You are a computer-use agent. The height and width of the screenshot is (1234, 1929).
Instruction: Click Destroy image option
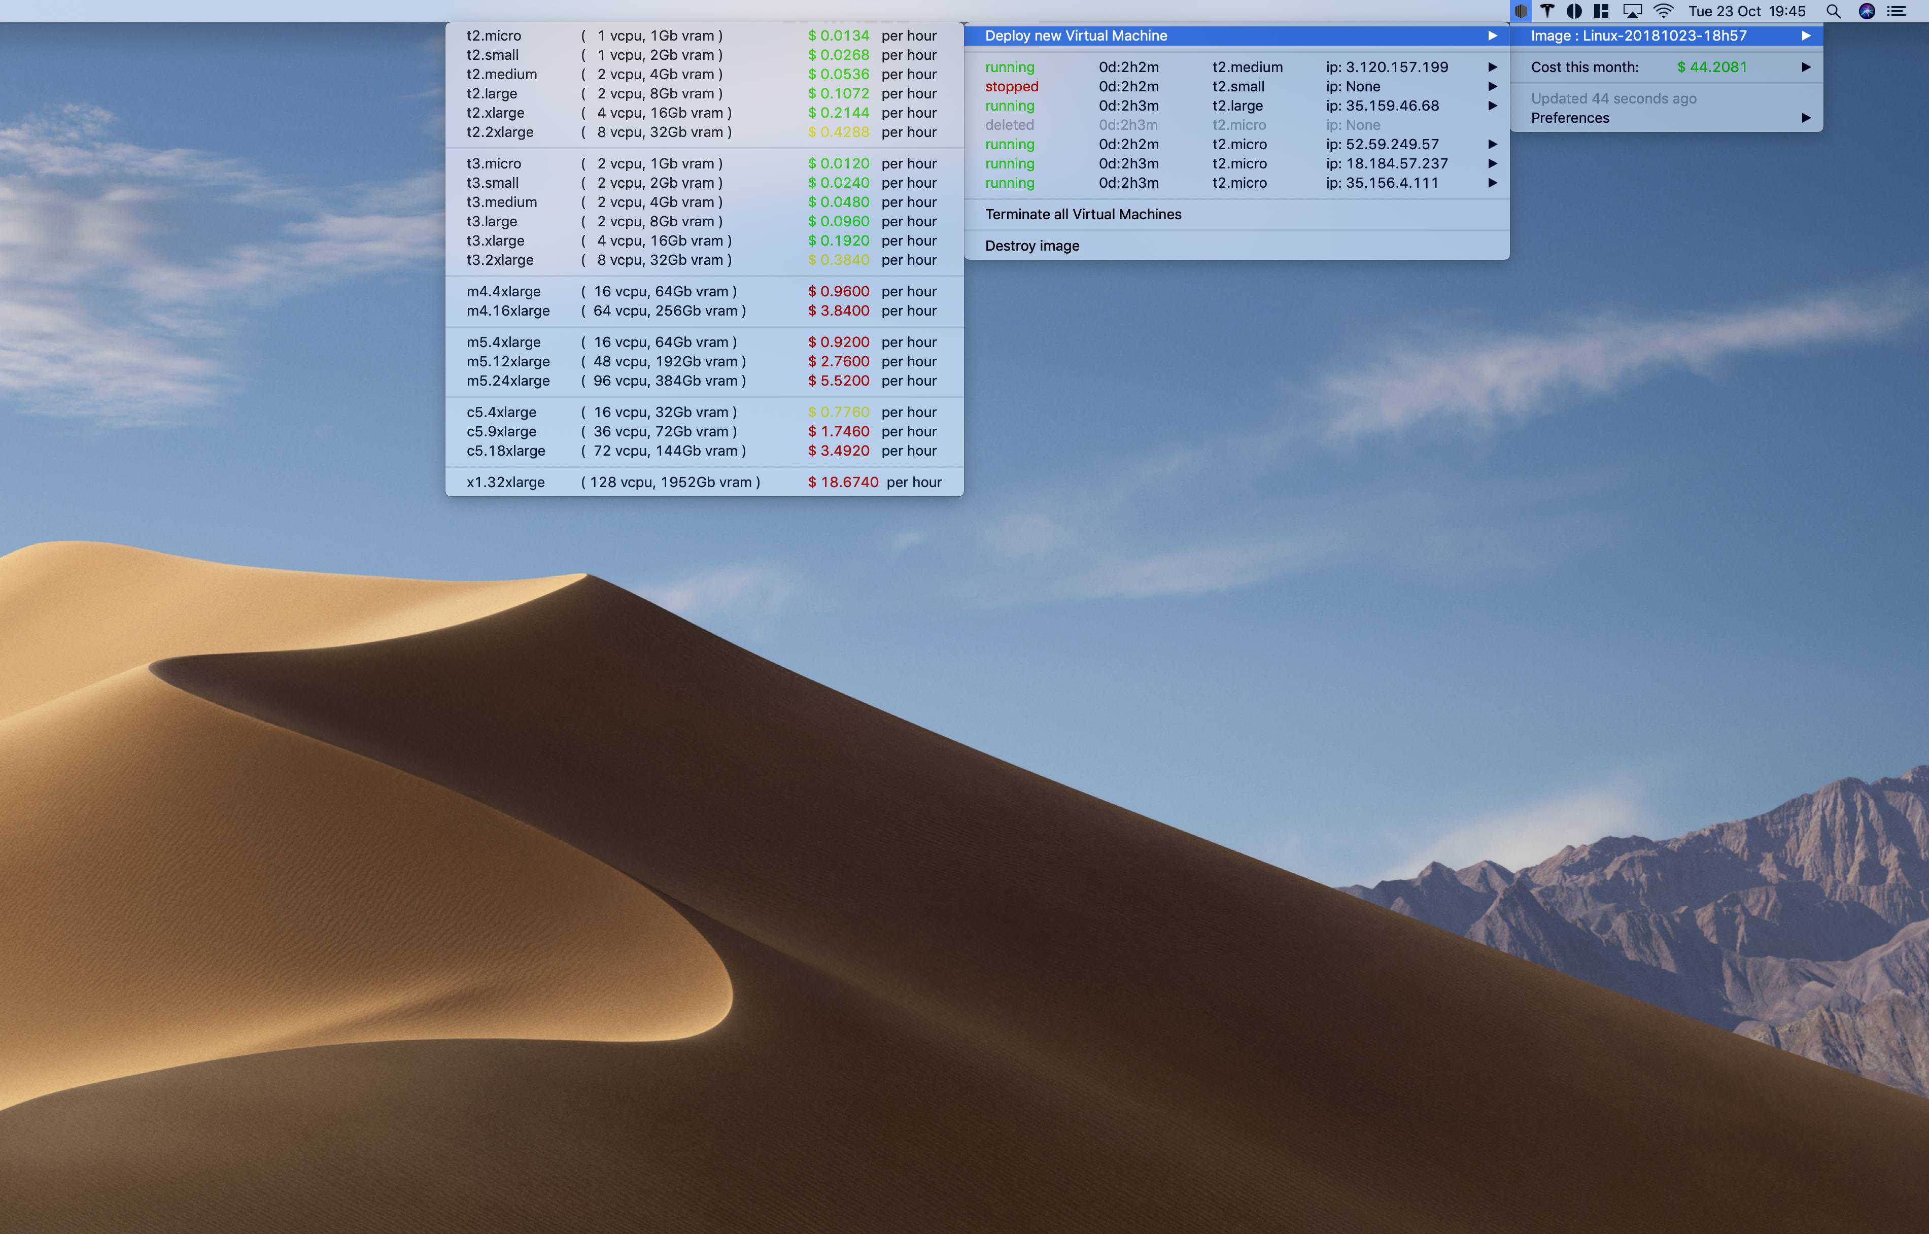point(1032,246)
